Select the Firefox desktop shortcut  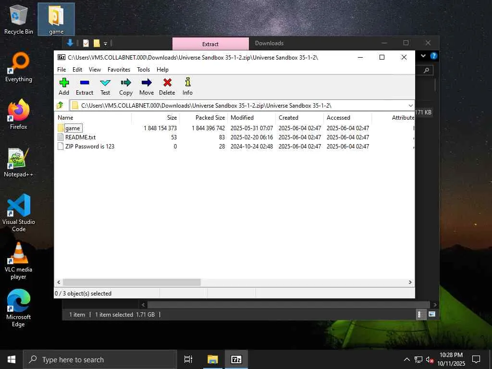click(x=19, y=114)
